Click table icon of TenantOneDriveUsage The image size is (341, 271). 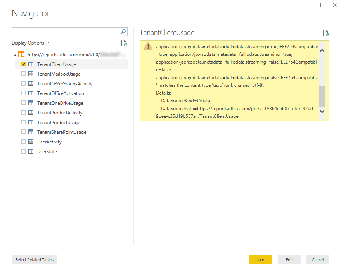[x=31, y=103]
